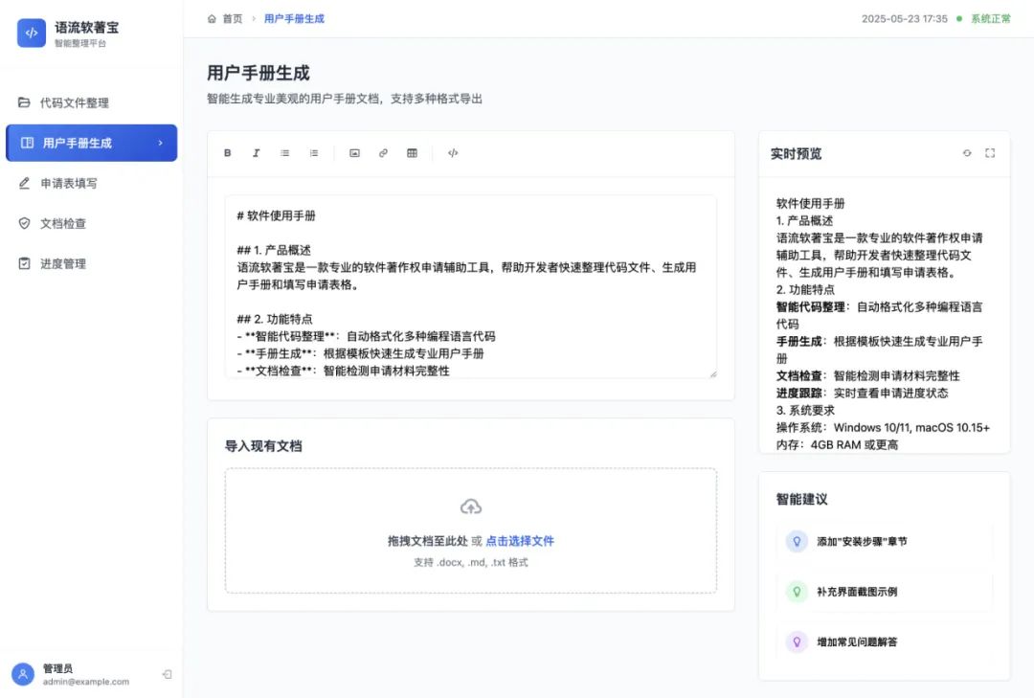
Task: Insert a table from the toolbar
Action: point(412,152)
